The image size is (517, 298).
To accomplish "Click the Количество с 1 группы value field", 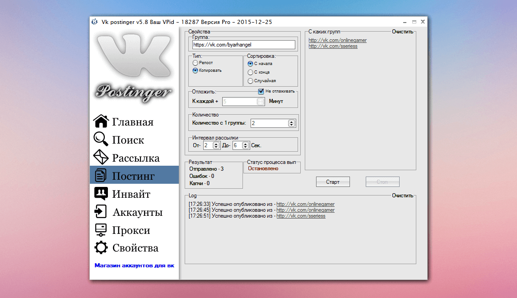I will click(270, 123).
